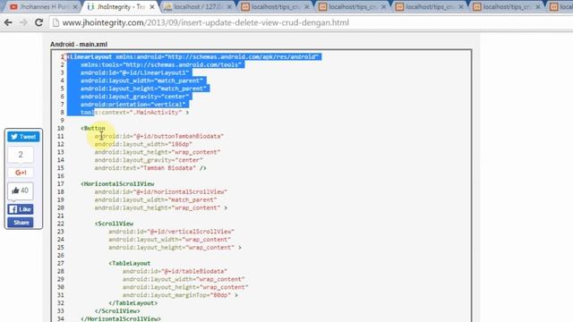Click the verticalScrollView id on line 23
This screenshot has height=322, width=573.
171,232
